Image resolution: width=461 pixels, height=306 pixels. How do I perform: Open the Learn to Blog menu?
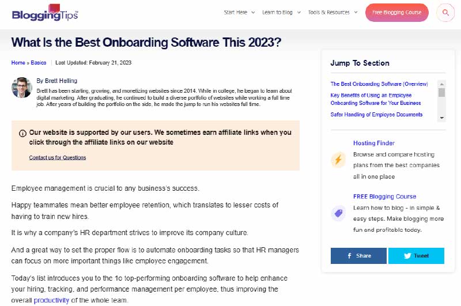(277, 12)
